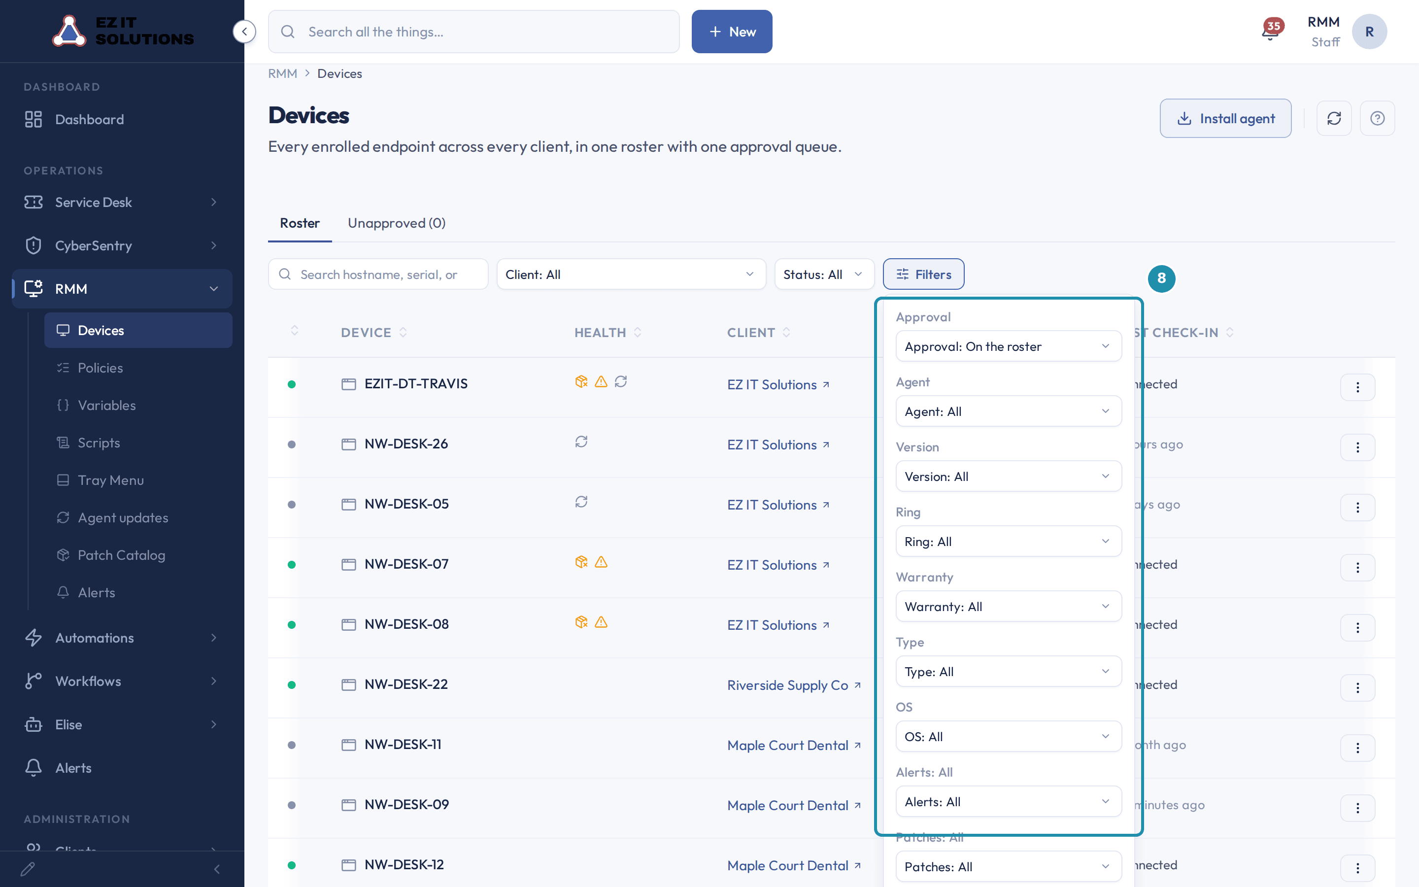Image resolution: width=1419 pixels, height=887 pixels.
Task: Open actions menu for NW-DESK-22
Action: point(1357,688)
